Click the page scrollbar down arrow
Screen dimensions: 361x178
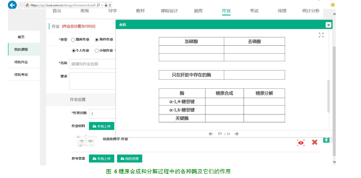334,162
